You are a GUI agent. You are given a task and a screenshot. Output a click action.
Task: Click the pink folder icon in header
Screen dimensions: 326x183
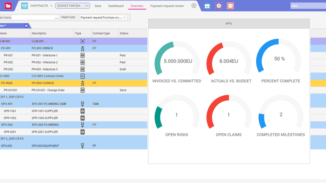point(8,6)
